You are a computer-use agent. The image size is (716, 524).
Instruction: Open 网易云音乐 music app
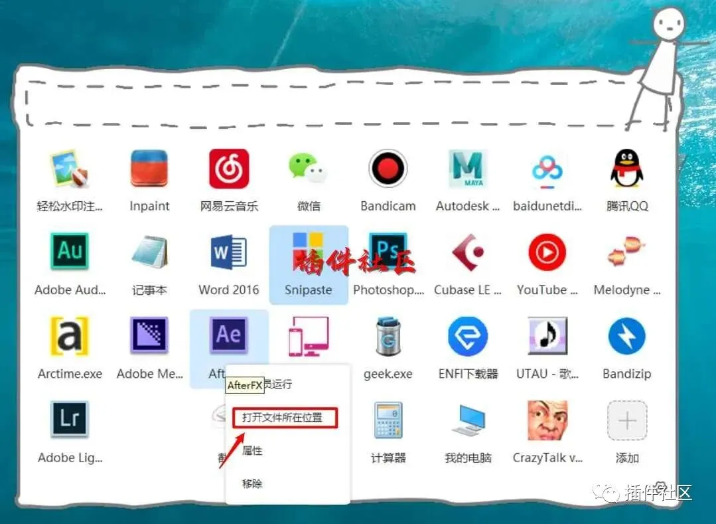[229, 169]
